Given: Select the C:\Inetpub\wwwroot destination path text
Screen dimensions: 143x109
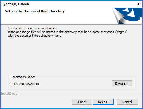Looking at the screenshot, I should click(25, 84).
